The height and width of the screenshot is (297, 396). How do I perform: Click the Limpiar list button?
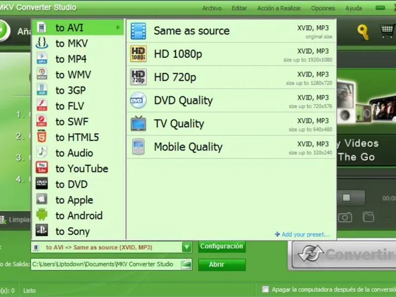[16, 220]
